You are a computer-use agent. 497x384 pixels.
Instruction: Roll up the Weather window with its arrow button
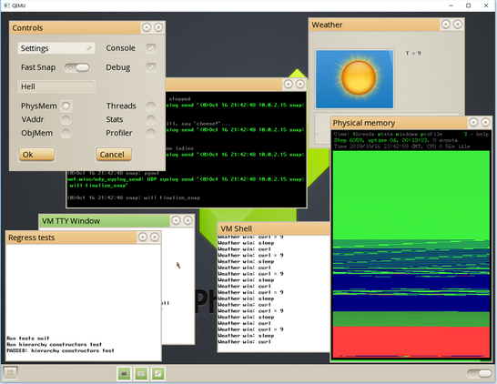(446, 25)
